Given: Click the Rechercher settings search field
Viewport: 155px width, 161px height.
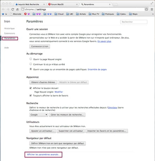Looking at the screenshot, I should (134, 22).
